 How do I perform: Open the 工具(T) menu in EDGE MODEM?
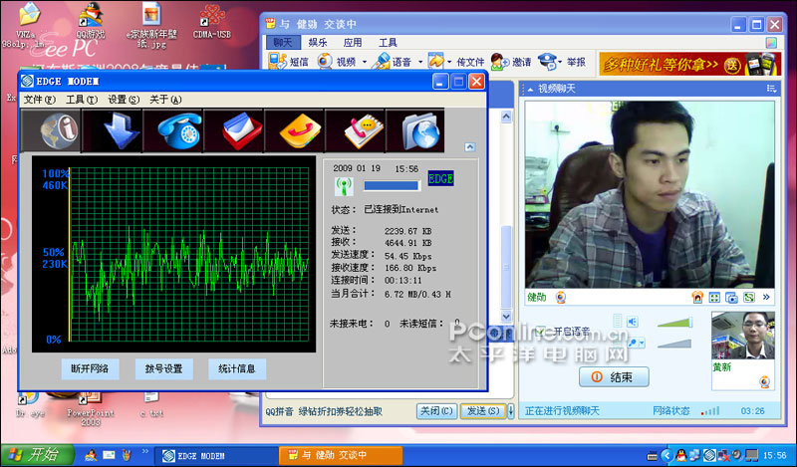coord(81,100)
